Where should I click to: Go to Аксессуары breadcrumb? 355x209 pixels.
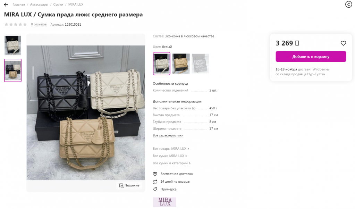(x=39, y=5)
